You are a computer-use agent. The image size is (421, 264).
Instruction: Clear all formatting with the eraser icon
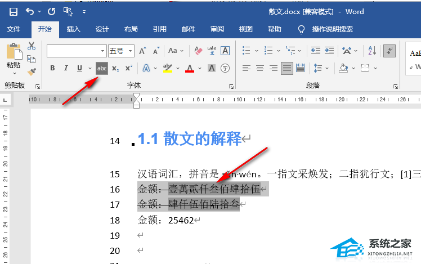[198, 51]
